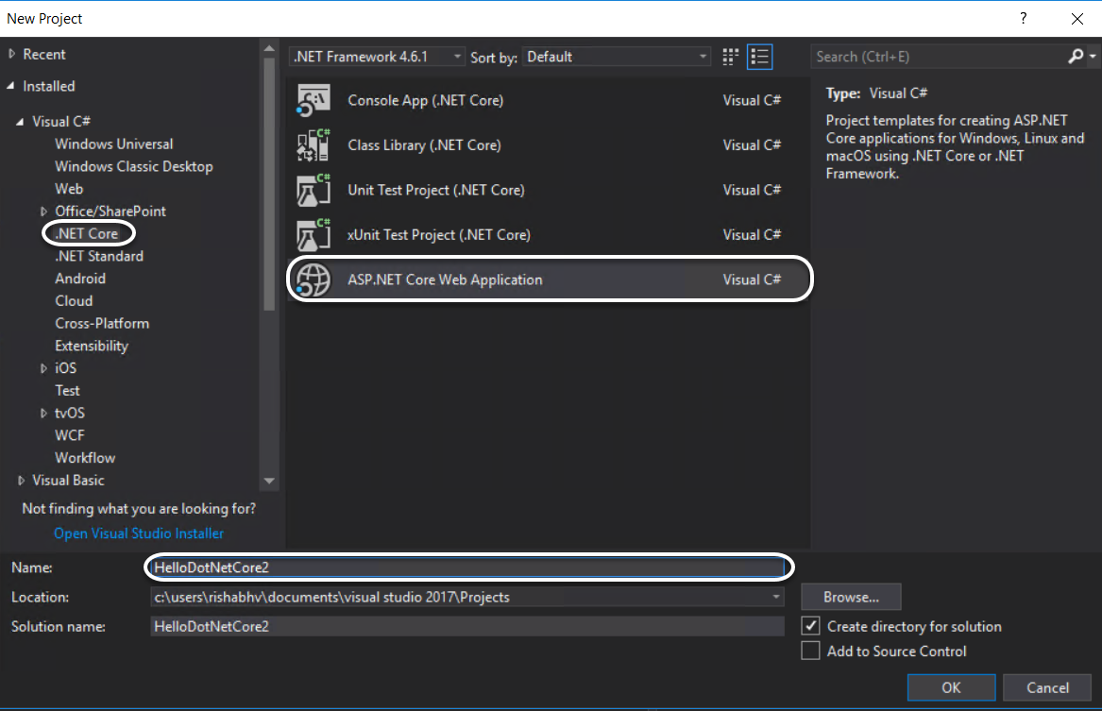Screen dimensions: 1102x711
Task: Select the .NET Standard category
Action: (99, 257)
